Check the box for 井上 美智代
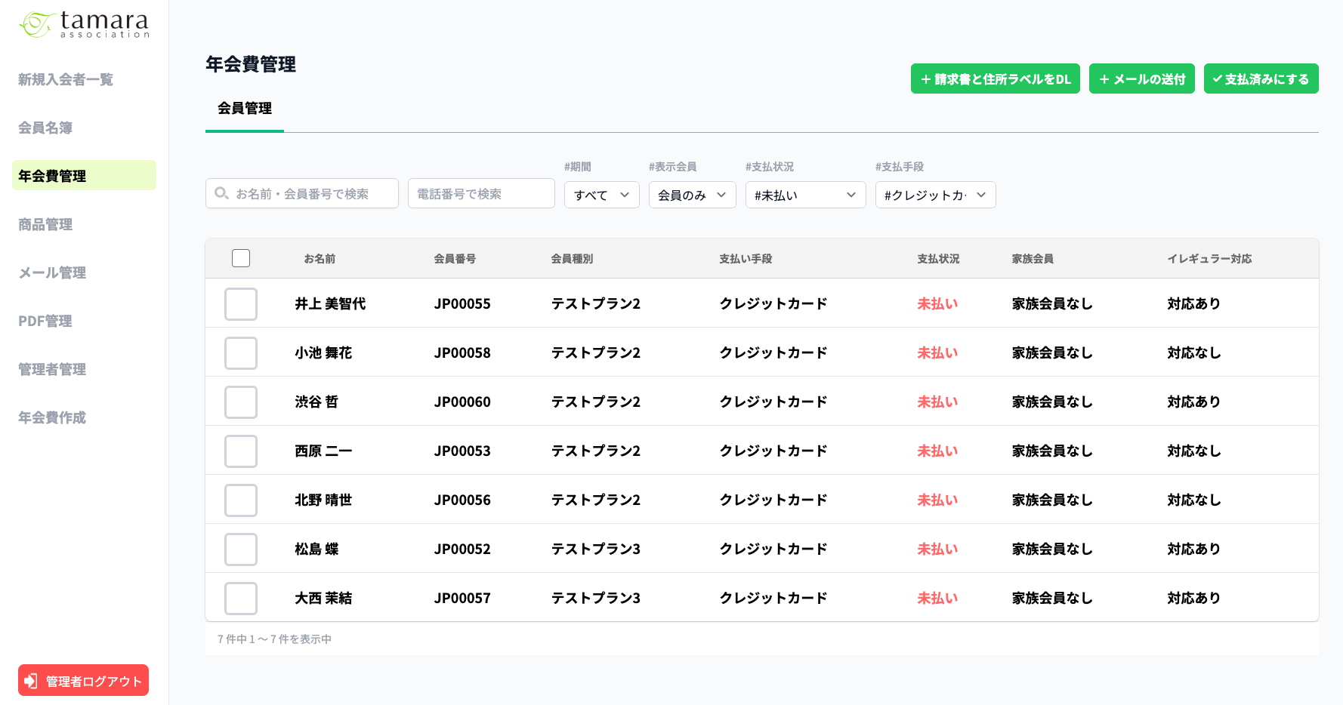The width and height of the screenshot is (1343, 705). click(x=241, y=303)
